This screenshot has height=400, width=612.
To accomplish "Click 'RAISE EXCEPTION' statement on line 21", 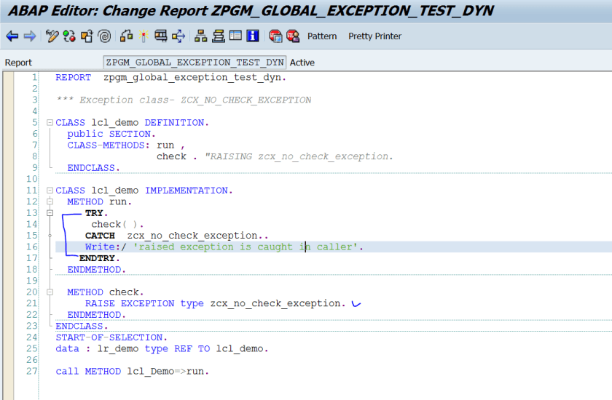I will coord(130,303).
